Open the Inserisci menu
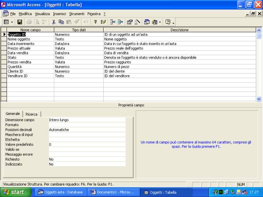This screenshot has height=197, width=263. [x=59, y=14]
